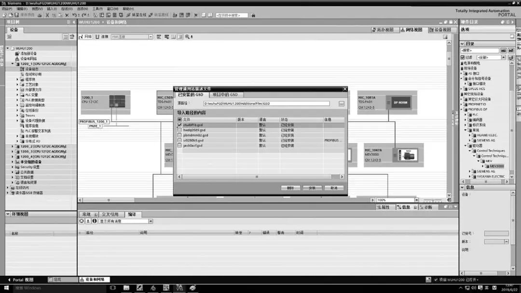The width and height of the screenshot is (521, 293).
Task: Click the Network button in the editor toolbar
Action: pyautogui.click(x=85, y=37)
